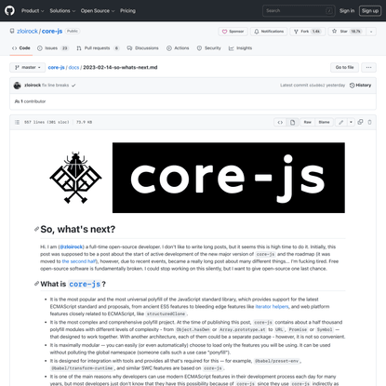Copy anchor link for 'What is core-js?' heading
Screen dimensions: 386x386
coord(36,284)
